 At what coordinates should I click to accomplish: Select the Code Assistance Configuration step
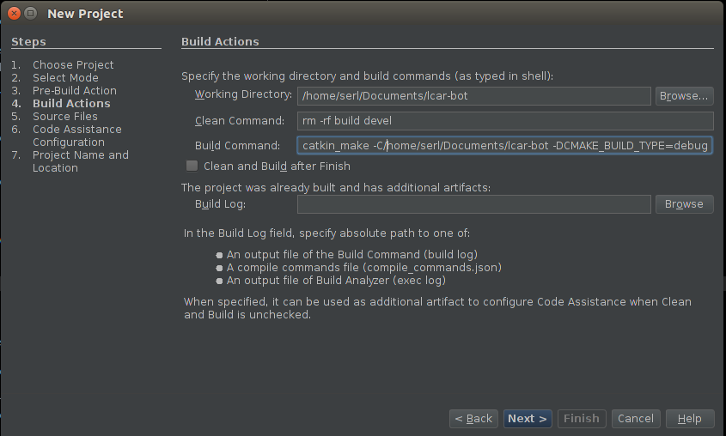point(76,136)
